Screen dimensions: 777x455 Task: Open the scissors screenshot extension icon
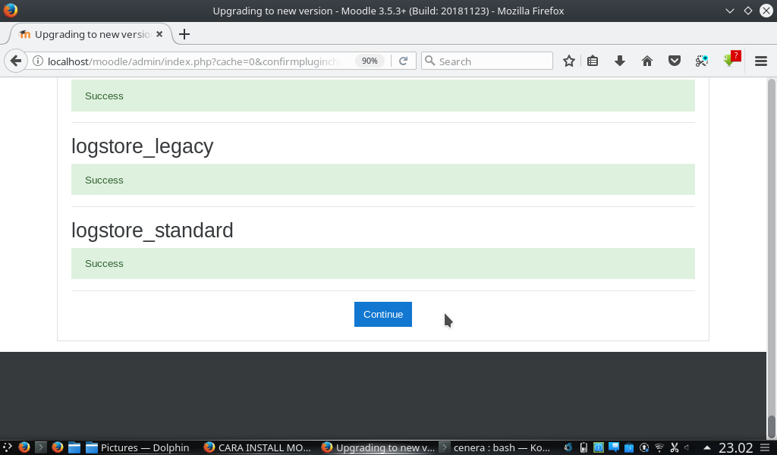(701, 61)
